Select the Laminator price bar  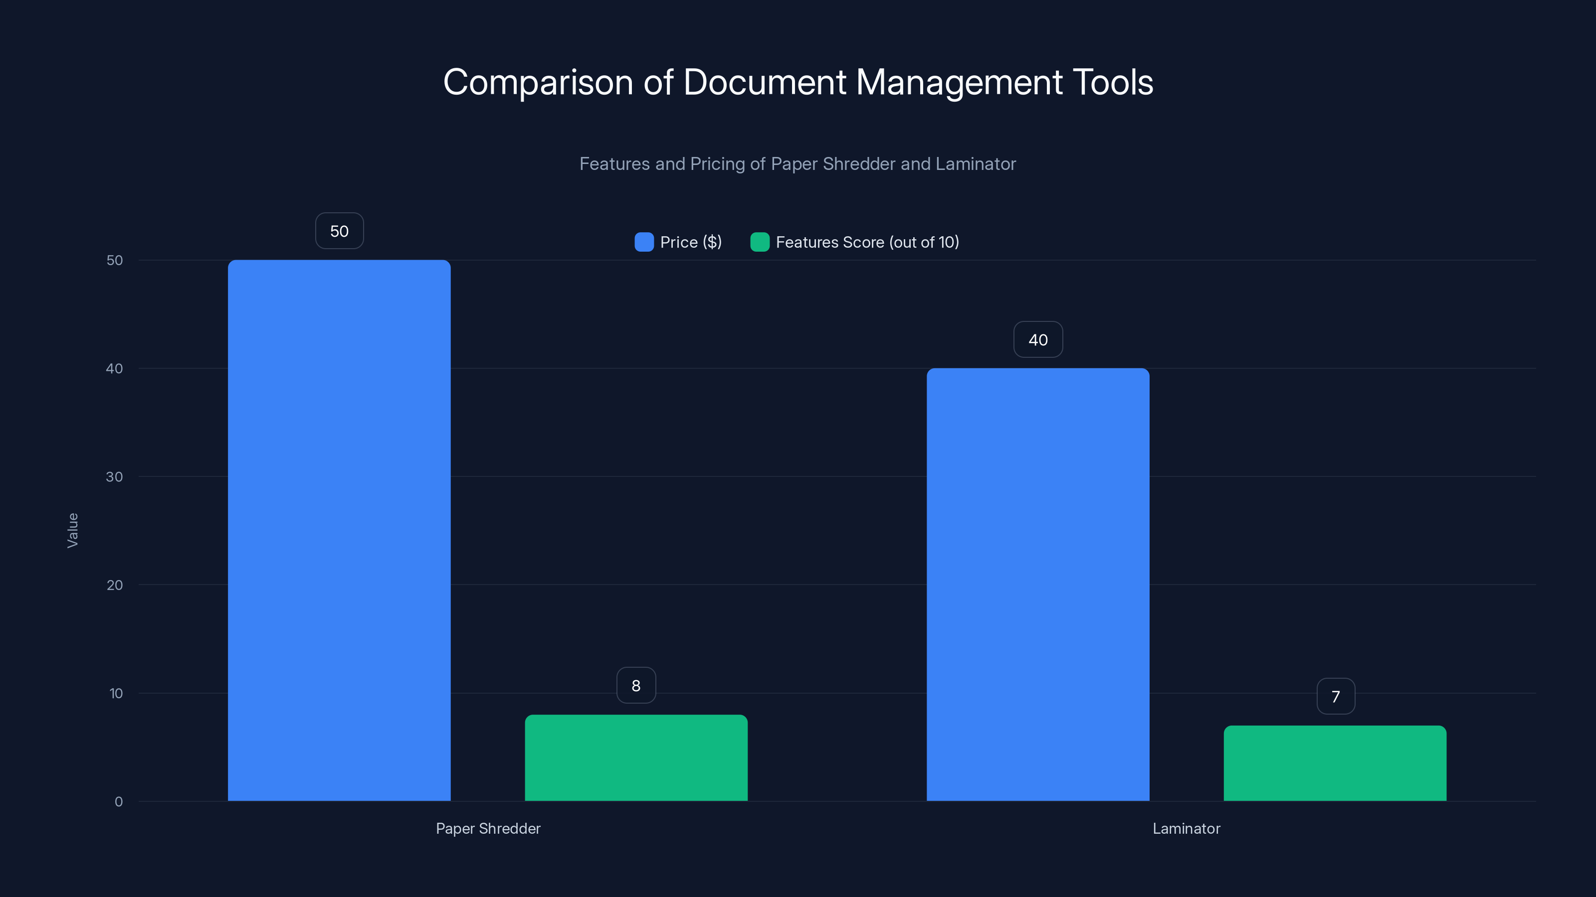click(x=1038, y=585)
